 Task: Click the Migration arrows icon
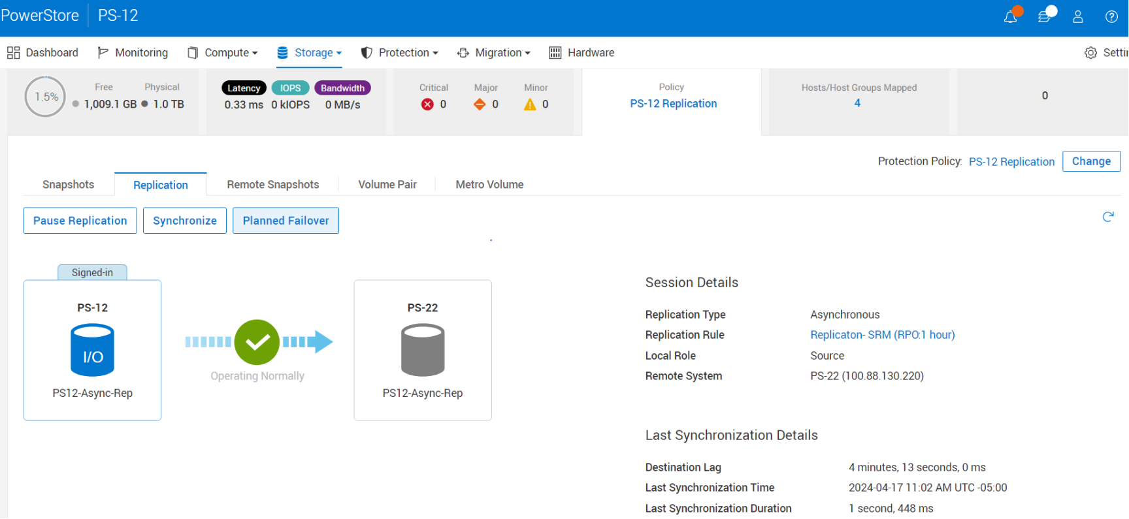[x=463, y=53]
